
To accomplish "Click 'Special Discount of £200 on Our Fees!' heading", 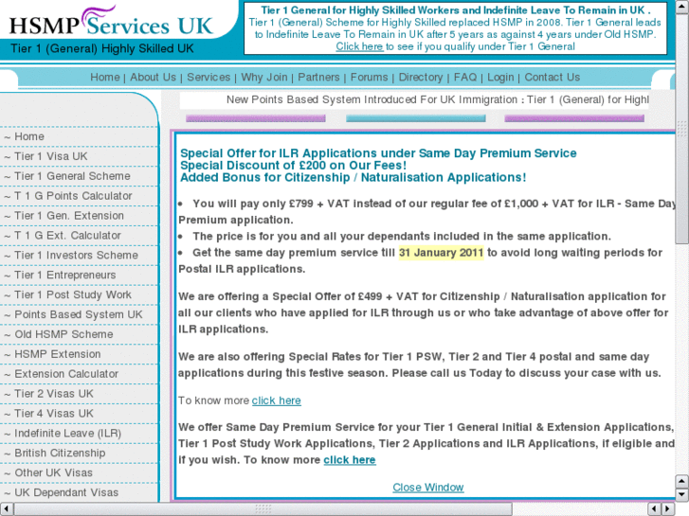I will [294, 166].
